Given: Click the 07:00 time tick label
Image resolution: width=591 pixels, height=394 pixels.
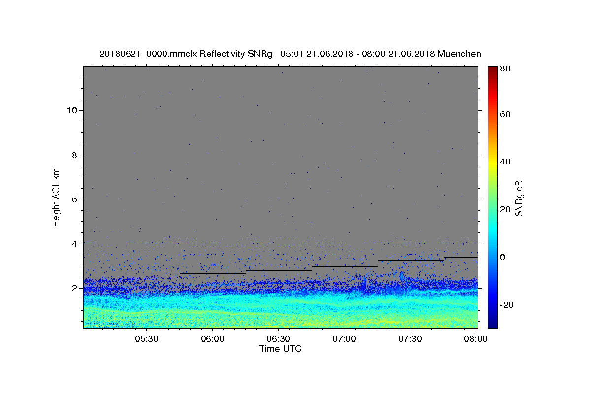Looking at the screenshot, I should 344,339.
